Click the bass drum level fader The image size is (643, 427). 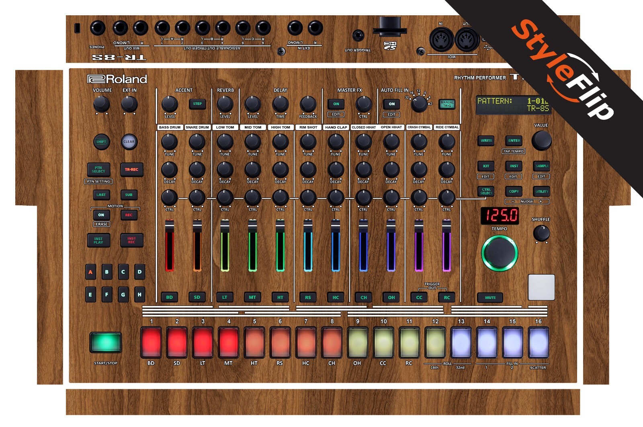[x=170, y=245]
